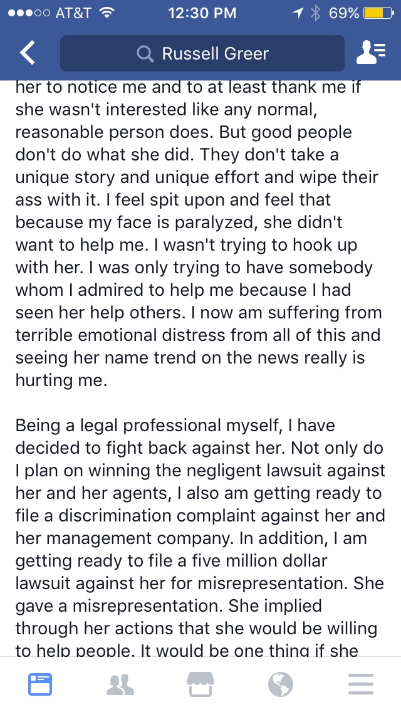
Task: Tap the Wi-Fi icon in status bar
Action: [107, 13]
